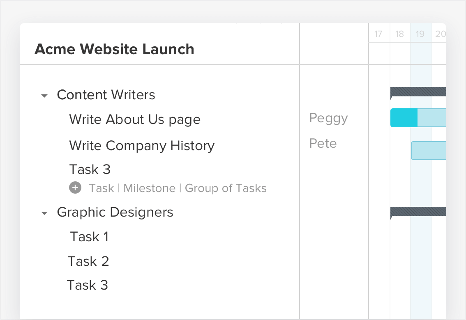
Task: Create a Milestone using the Milestone link
Action: point(150,188)
